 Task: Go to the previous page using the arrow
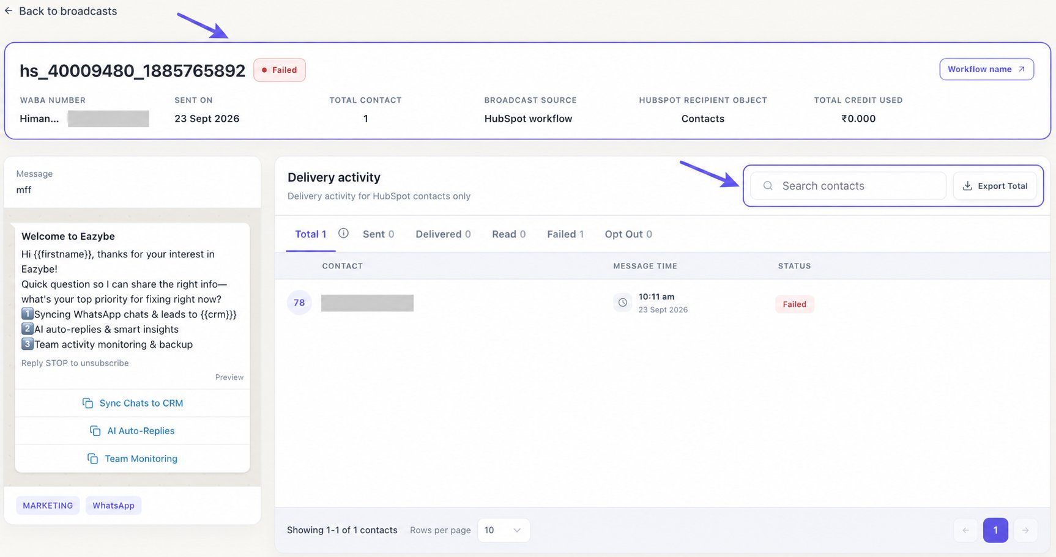pos(965,530)
